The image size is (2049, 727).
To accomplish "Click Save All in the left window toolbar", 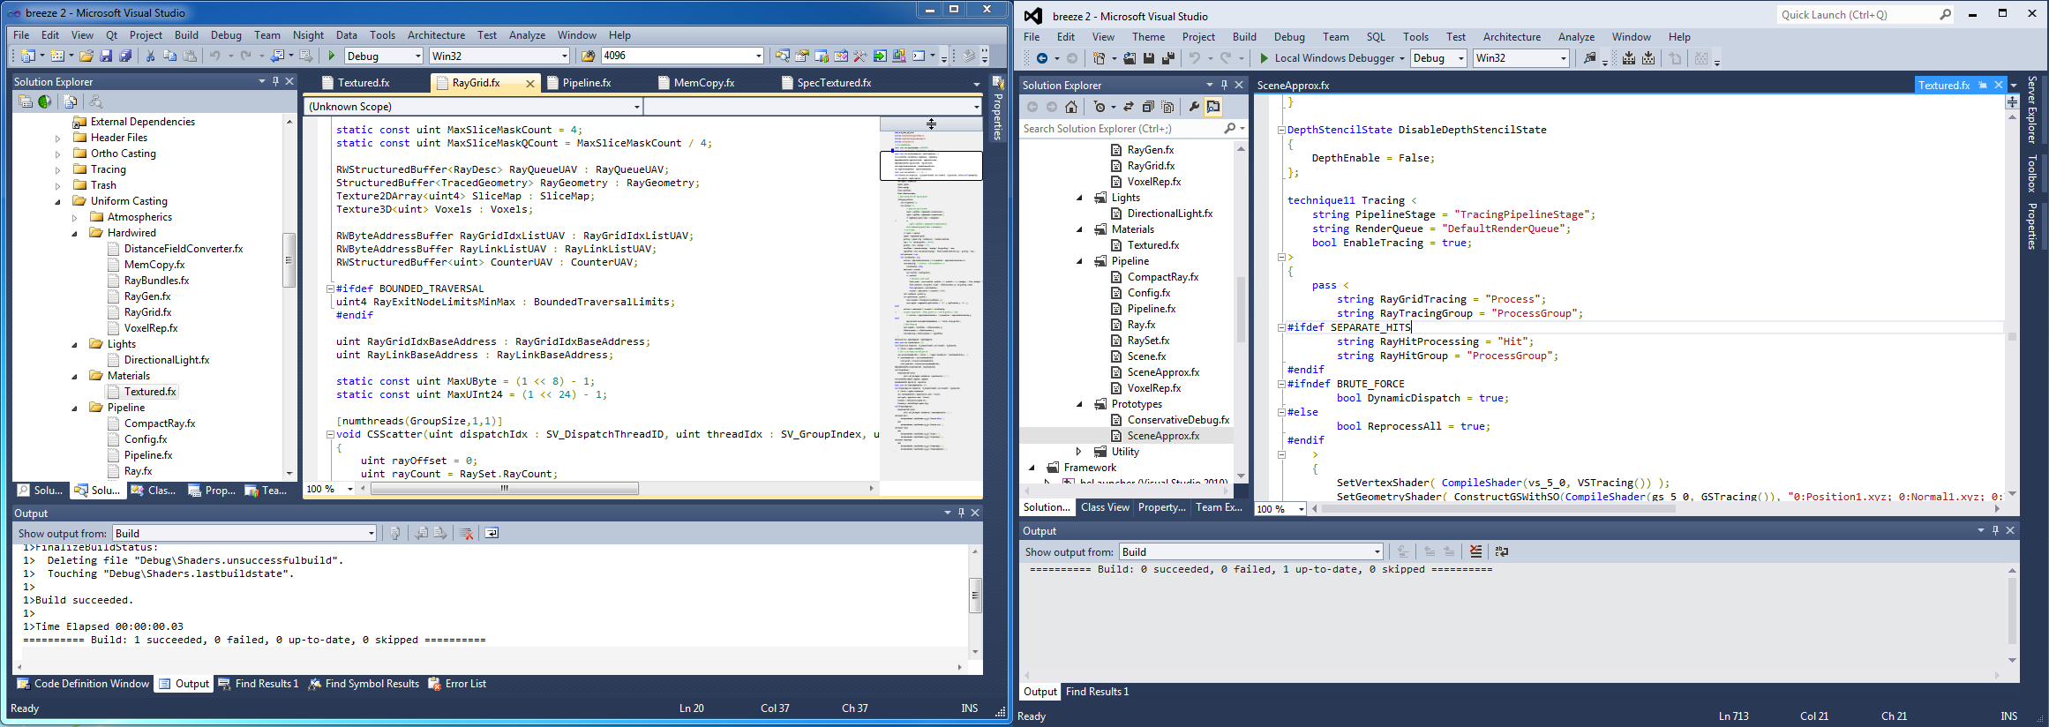I will [x=125, y=56].
